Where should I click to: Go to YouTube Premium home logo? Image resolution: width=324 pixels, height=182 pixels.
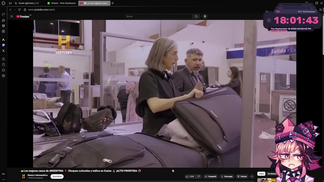coord(23,16)
